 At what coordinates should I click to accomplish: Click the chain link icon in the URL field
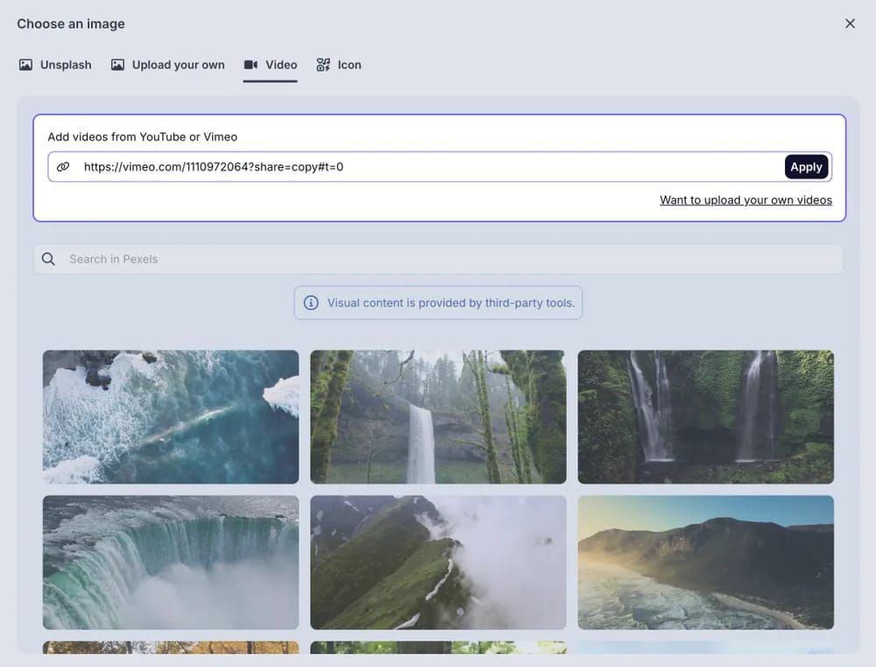[62, 166]
